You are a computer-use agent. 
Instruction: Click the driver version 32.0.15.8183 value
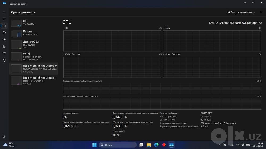(x=206, y=113)
